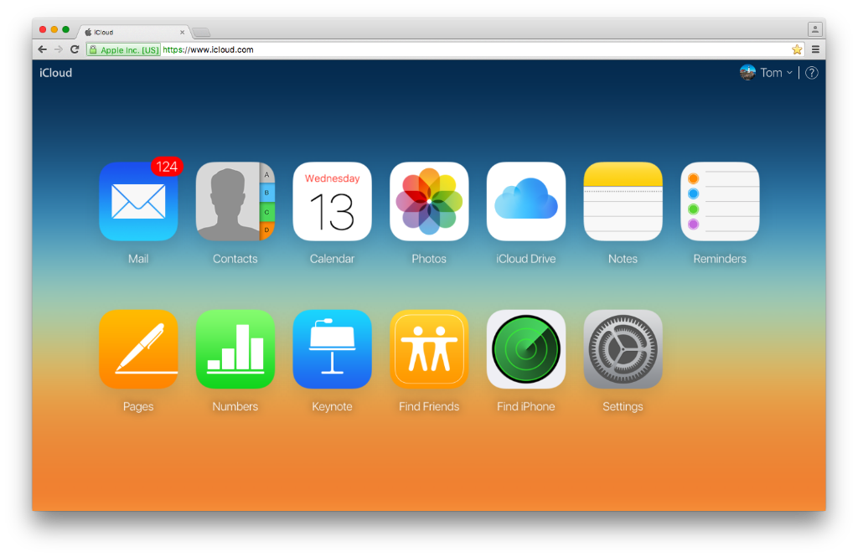The width and height of the screenshot is (858, 557).
Task: Open the Calendar app
Action: click(332, 201)
